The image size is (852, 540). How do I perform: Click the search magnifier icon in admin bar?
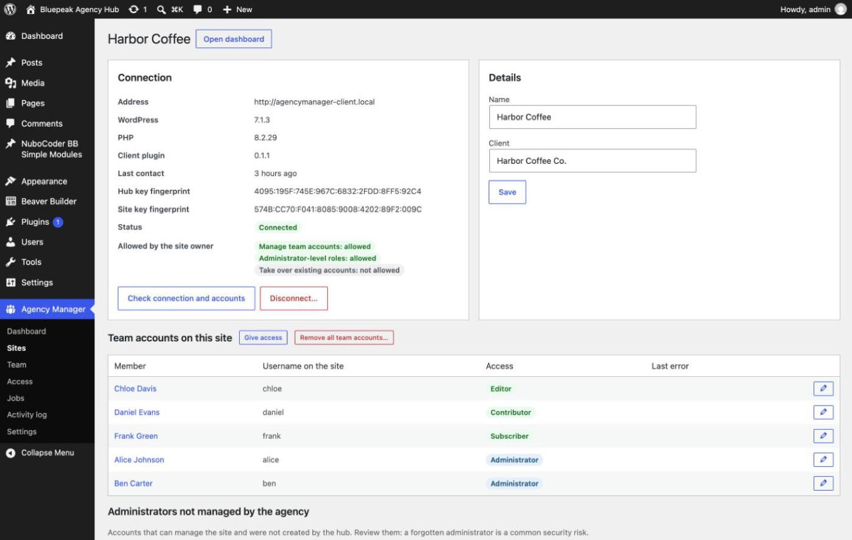click(x=161, y=9)
